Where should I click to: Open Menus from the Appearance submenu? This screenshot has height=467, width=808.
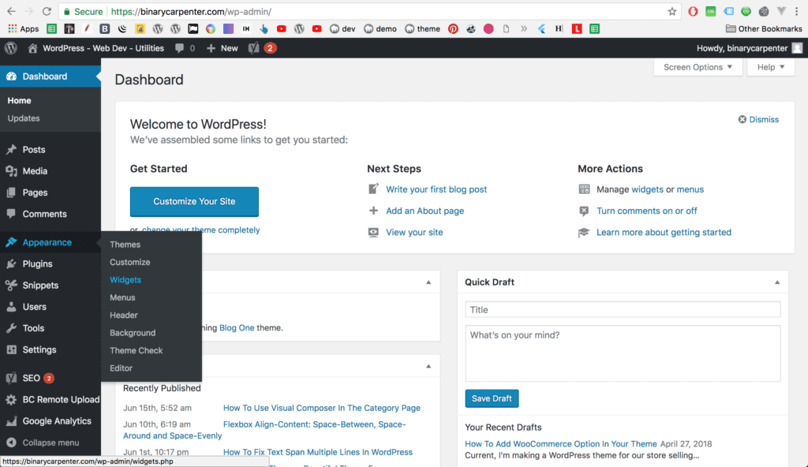click(x=122, y=297)
